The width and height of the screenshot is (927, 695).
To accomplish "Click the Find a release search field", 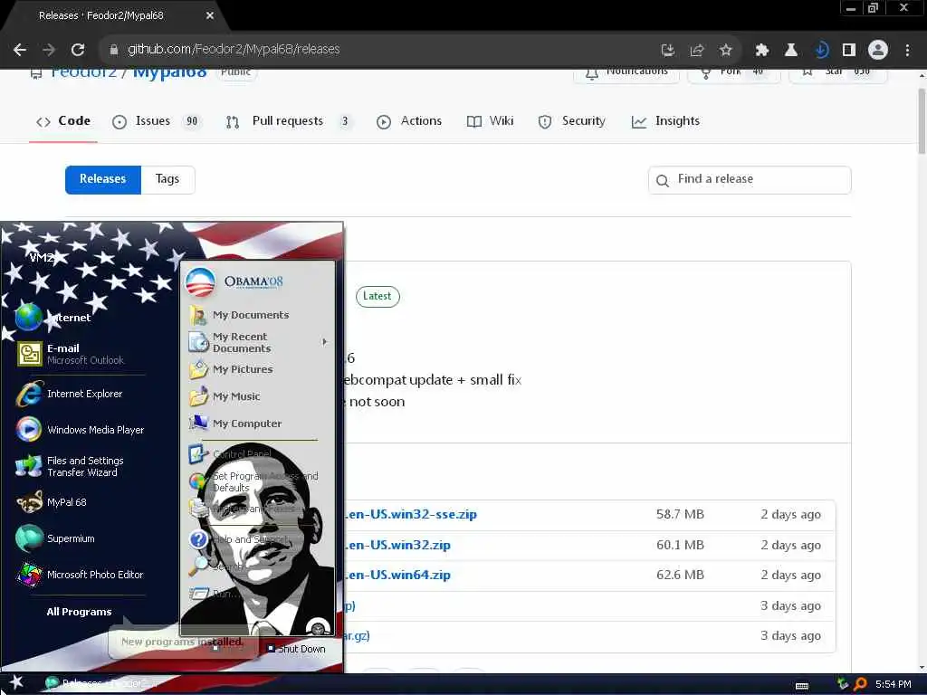I will coord(750,180).
